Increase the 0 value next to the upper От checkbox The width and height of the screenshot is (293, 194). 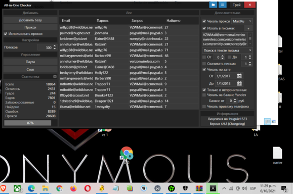pyautogui.click(x=223, y=56)
